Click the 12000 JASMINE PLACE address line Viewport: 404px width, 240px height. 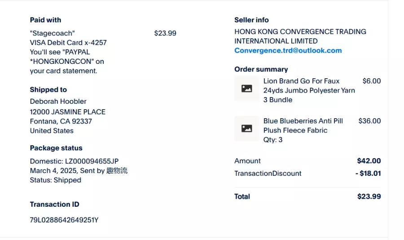(67, 112)
